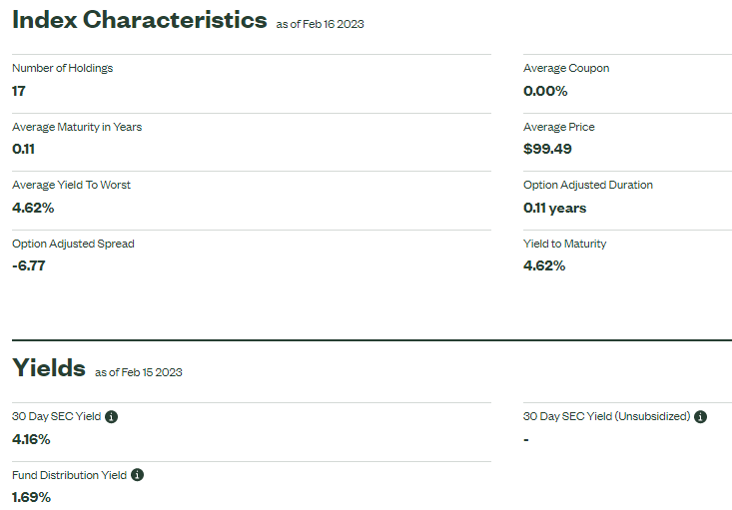Click the 'as of Feb 15 2023' date text
The image size is (732, 510).
(139, 372)
